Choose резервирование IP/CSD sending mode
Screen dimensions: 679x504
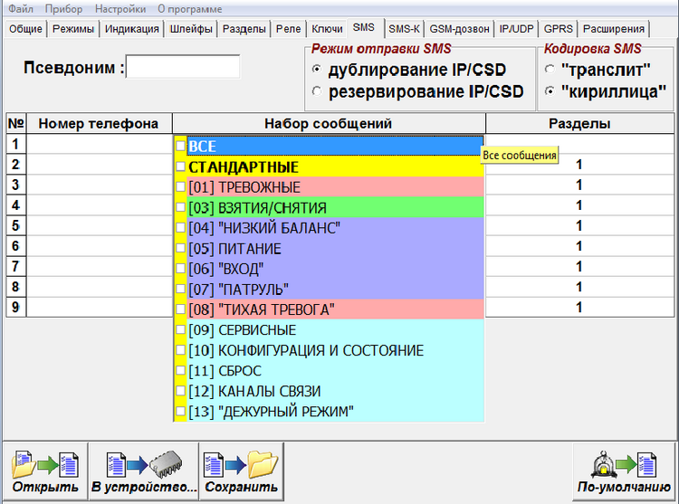coord(316,90)
